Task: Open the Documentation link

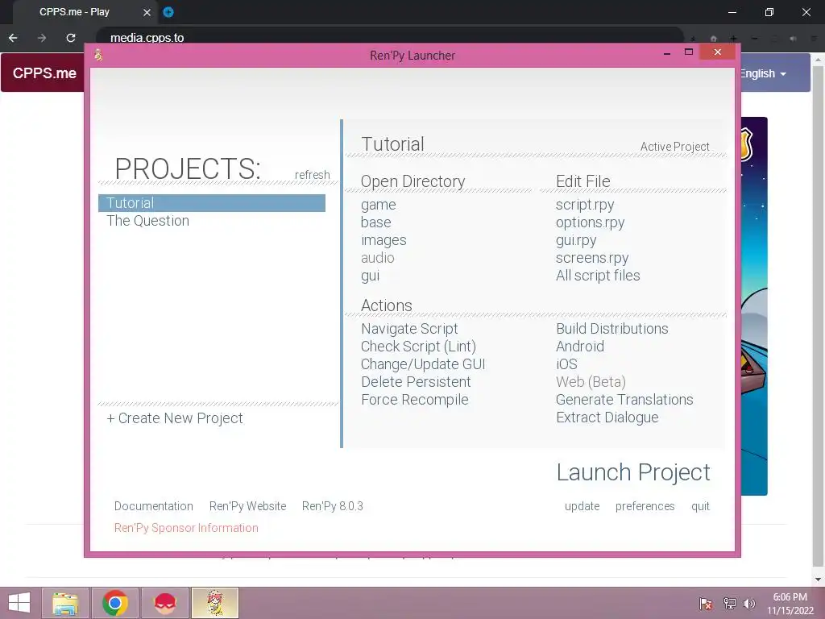Action: tap(154, 506)
